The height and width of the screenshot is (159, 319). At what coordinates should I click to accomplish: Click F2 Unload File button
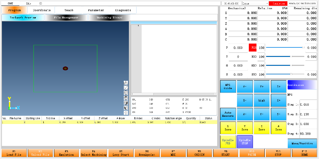click(x=40, y=153)
